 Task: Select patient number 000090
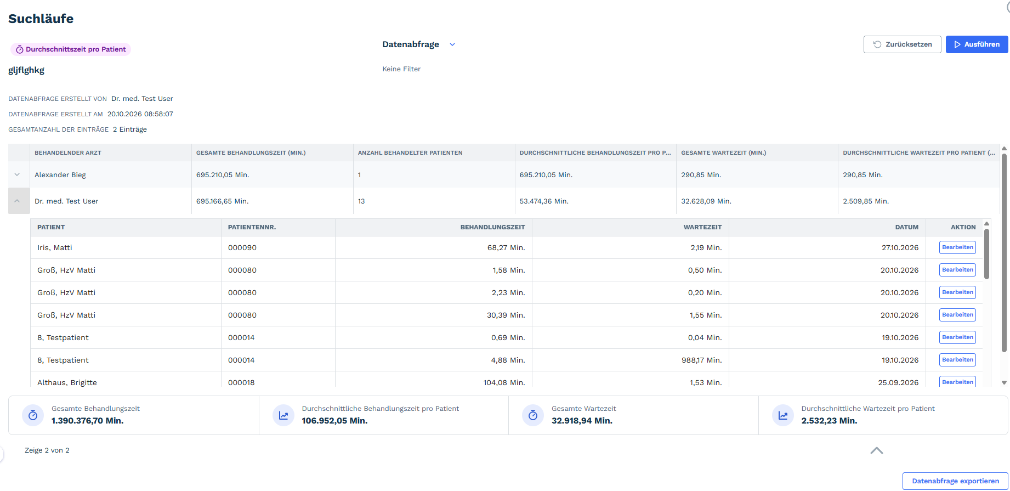(242, 248)
